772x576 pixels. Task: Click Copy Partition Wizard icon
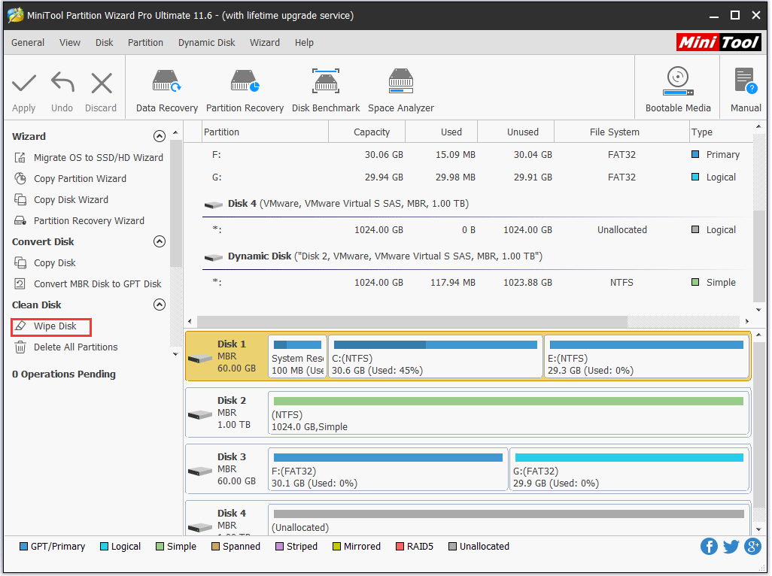point(20,178)
